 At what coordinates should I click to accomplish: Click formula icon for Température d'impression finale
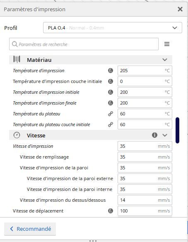(111, 103)
